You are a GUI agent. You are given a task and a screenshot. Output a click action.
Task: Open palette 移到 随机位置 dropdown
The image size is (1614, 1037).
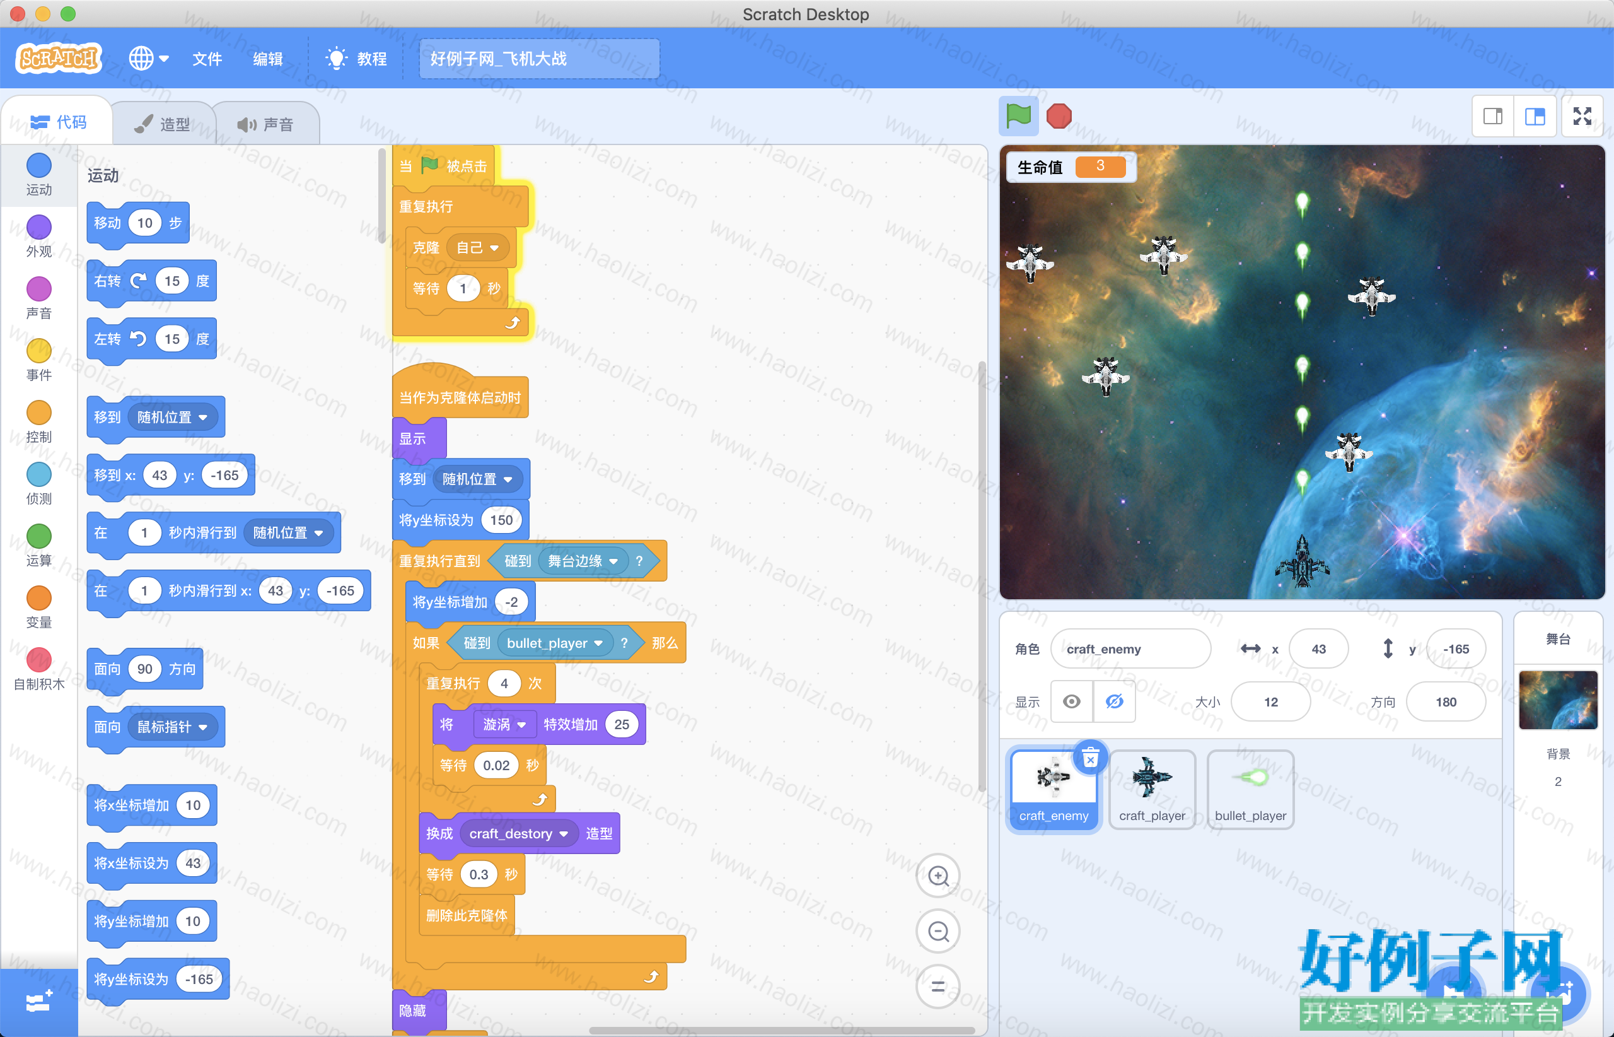point(172,417)
